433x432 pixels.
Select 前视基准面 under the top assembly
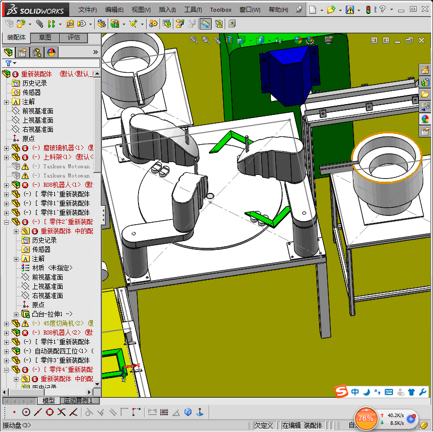click(37, 111)
